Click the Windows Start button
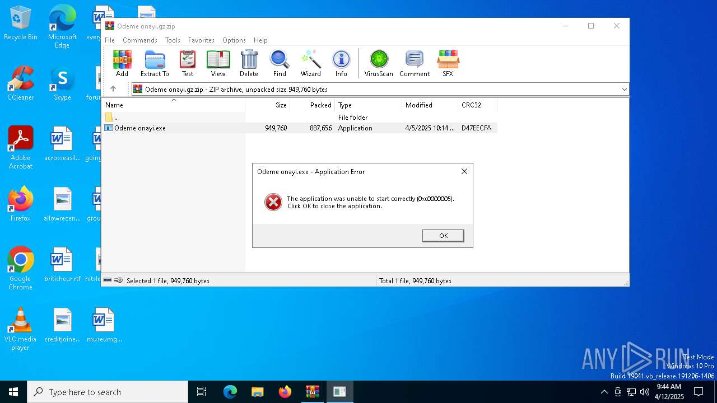 13,392
